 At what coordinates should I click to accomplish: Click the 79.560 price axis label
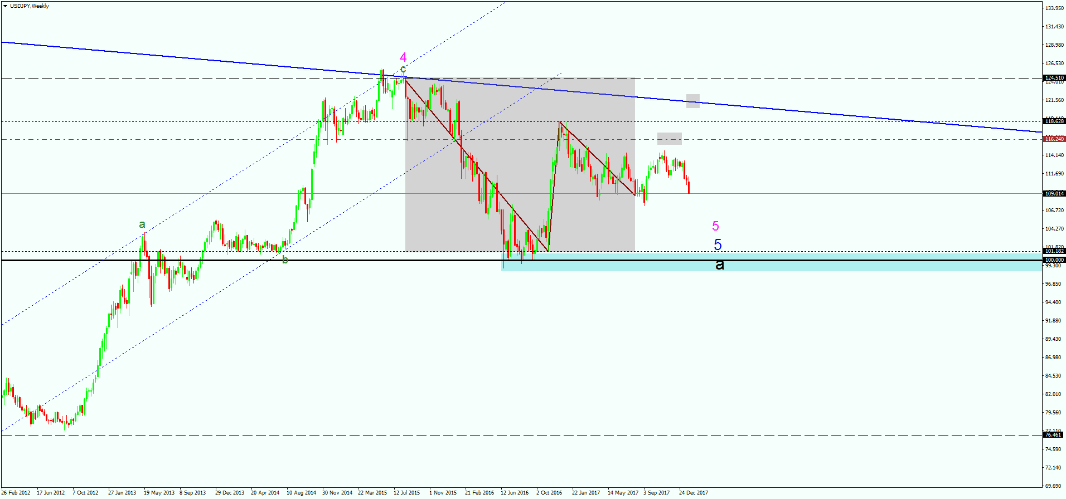(x=1054, y=413)
